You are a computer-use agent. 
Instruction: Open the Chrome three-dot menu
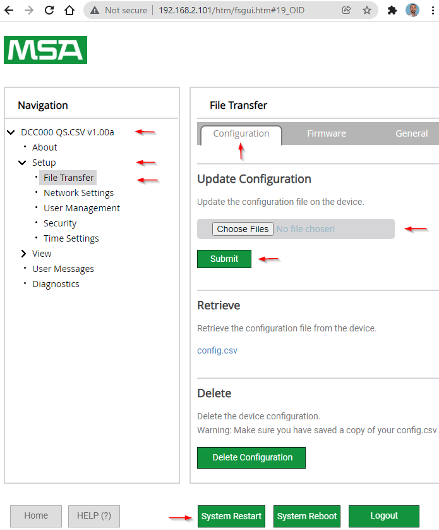click(433, 11)
